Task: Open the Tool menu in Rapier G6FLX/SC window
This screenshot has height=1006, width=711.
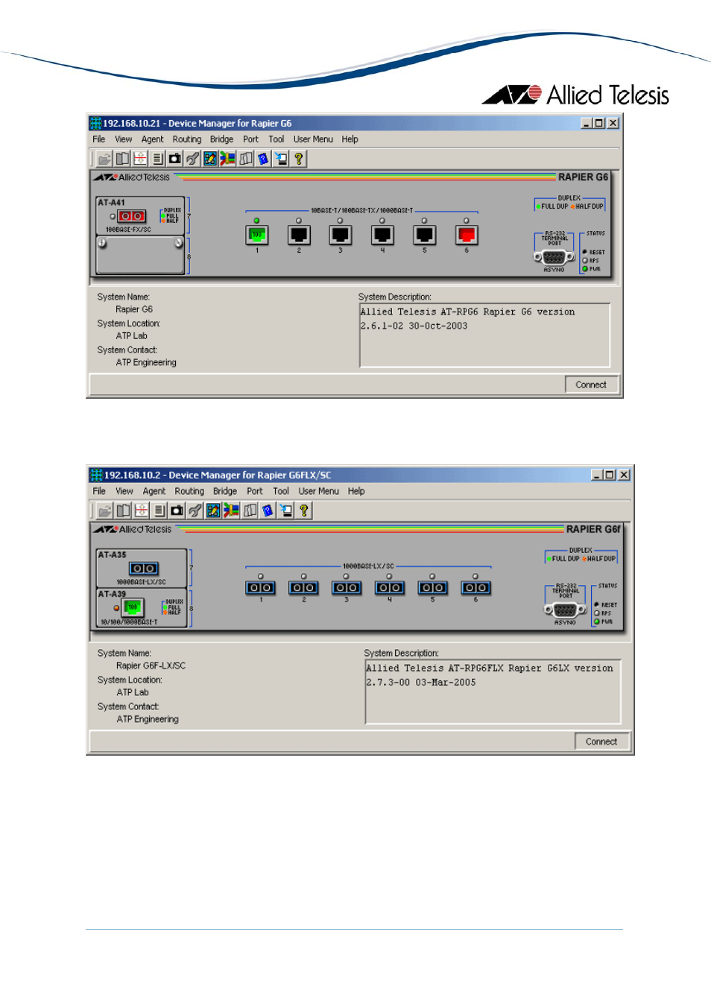Action: pos(281,491)
